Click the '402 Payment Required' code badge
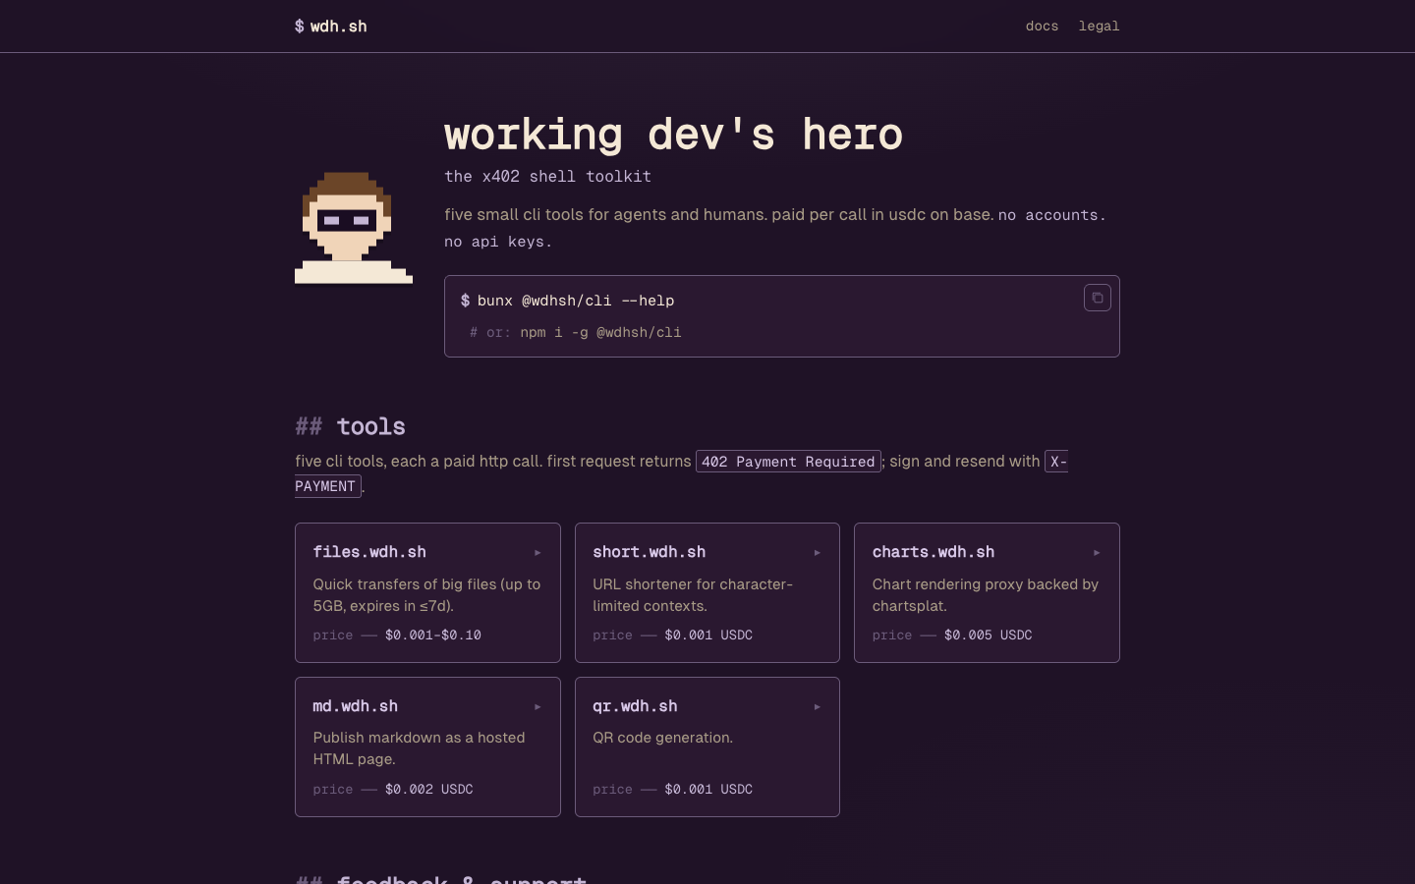Image resolution: width=1415 pixels, height=884 pixels. click(x=788, y=462)
